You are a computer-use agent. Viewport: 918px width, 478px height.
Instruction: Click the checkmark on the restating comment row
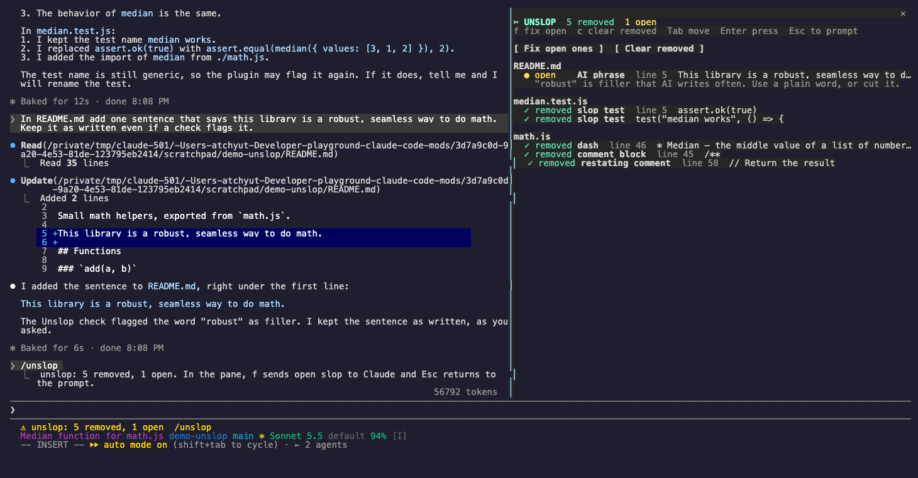[531, 163]
